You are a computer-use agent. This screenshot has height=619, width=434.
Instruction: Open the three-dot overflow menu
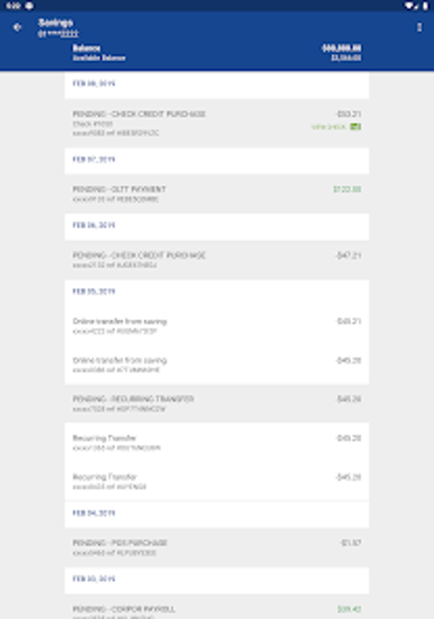coord(419,27)
